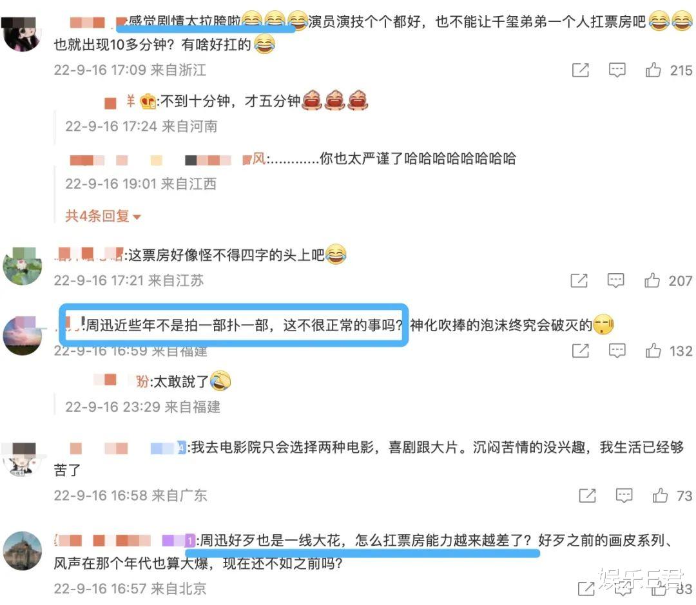The image size is (696, 605).
Task: Open the castle avatar user profile
Action: click(22, 551)
